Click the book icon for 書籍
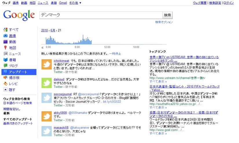Viewport: 239px width, 143px height. (5, 60)
